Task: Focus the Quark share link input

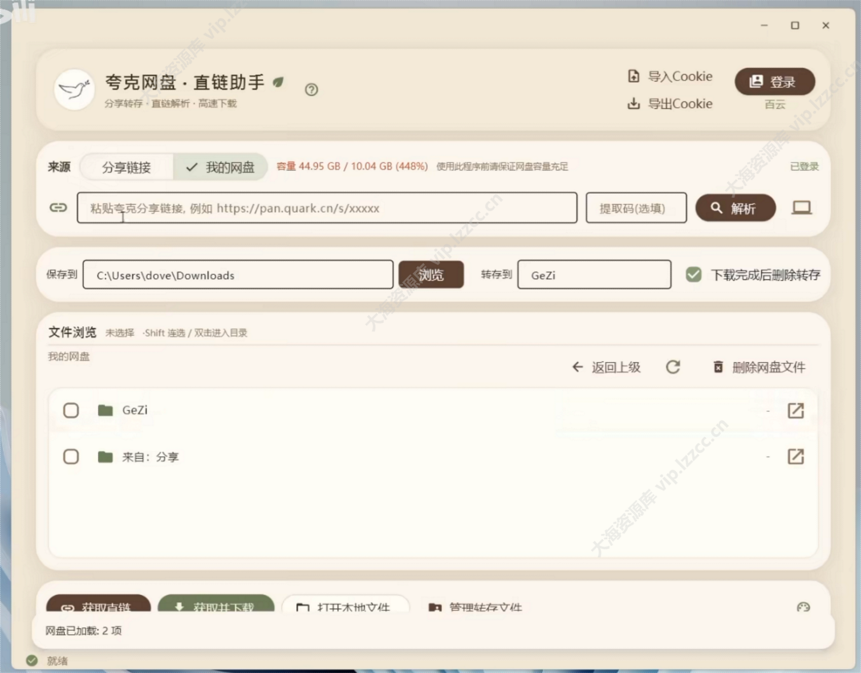Action: [x=327, y=208]
